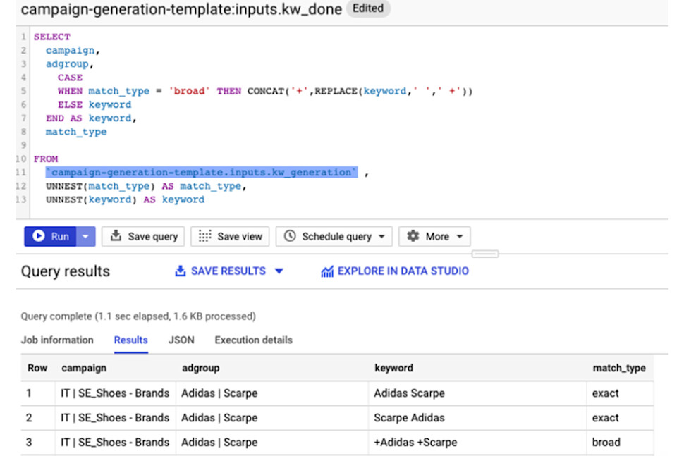Click the Query results heading
Image resolution: width=684 pixels, height=456 pixels.
(x=66, y=271)
